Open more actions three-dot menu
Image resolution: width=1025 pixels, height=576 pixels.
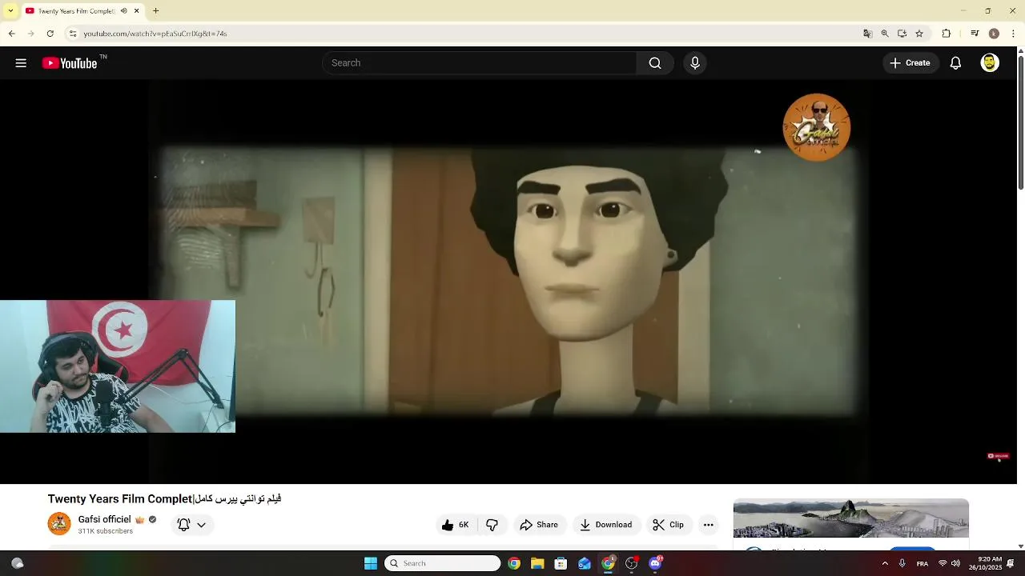point(708,525)
